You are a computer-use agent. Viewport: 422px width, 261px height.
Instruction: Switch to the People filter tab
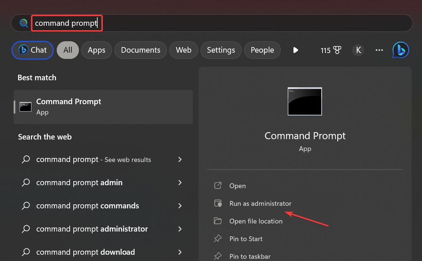[262, 50]
